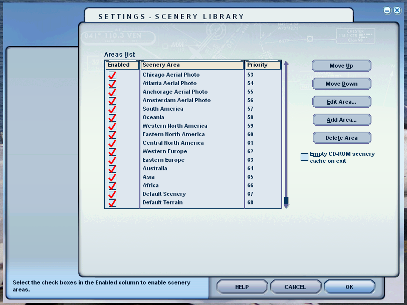Click the Enabled column header
Image resolution: width=407 pixels, height=305 pixels.
pyautogui.click(x=122, y=65)
